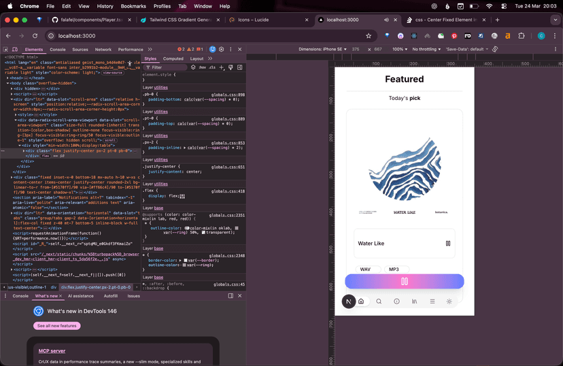Click the inspect element picker icon
The image size is (563, 366).
[5, 50]
